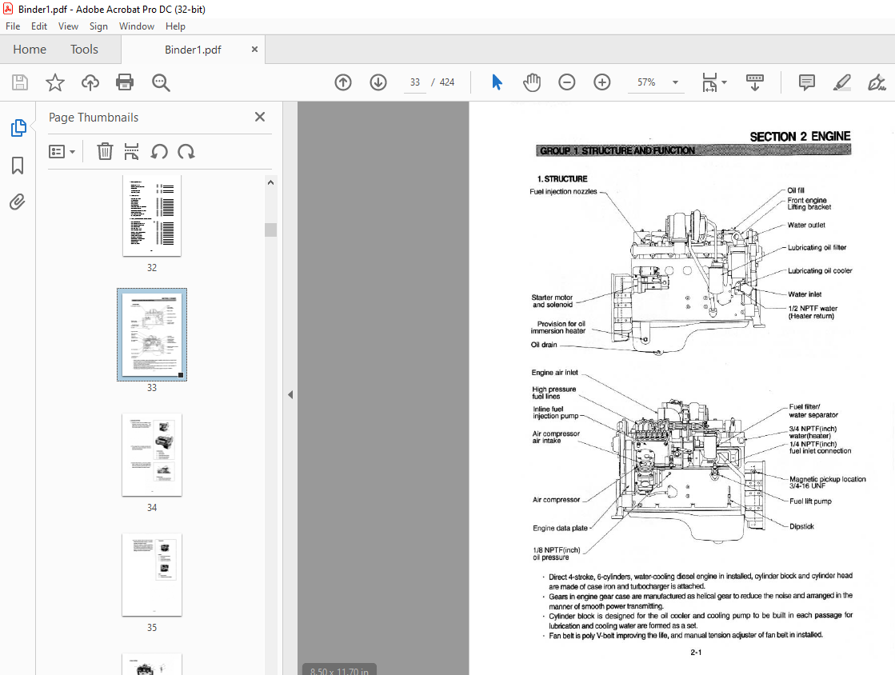The image size is (895, 675).
Task: Click thumbnail panel scroll up arrow
Action: tap(270, 182)
